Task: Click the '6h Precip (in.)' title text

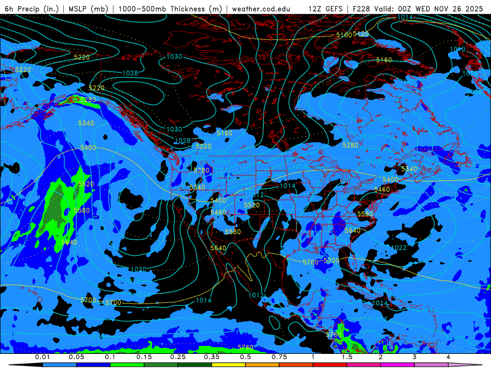Action: pos(32,9)
